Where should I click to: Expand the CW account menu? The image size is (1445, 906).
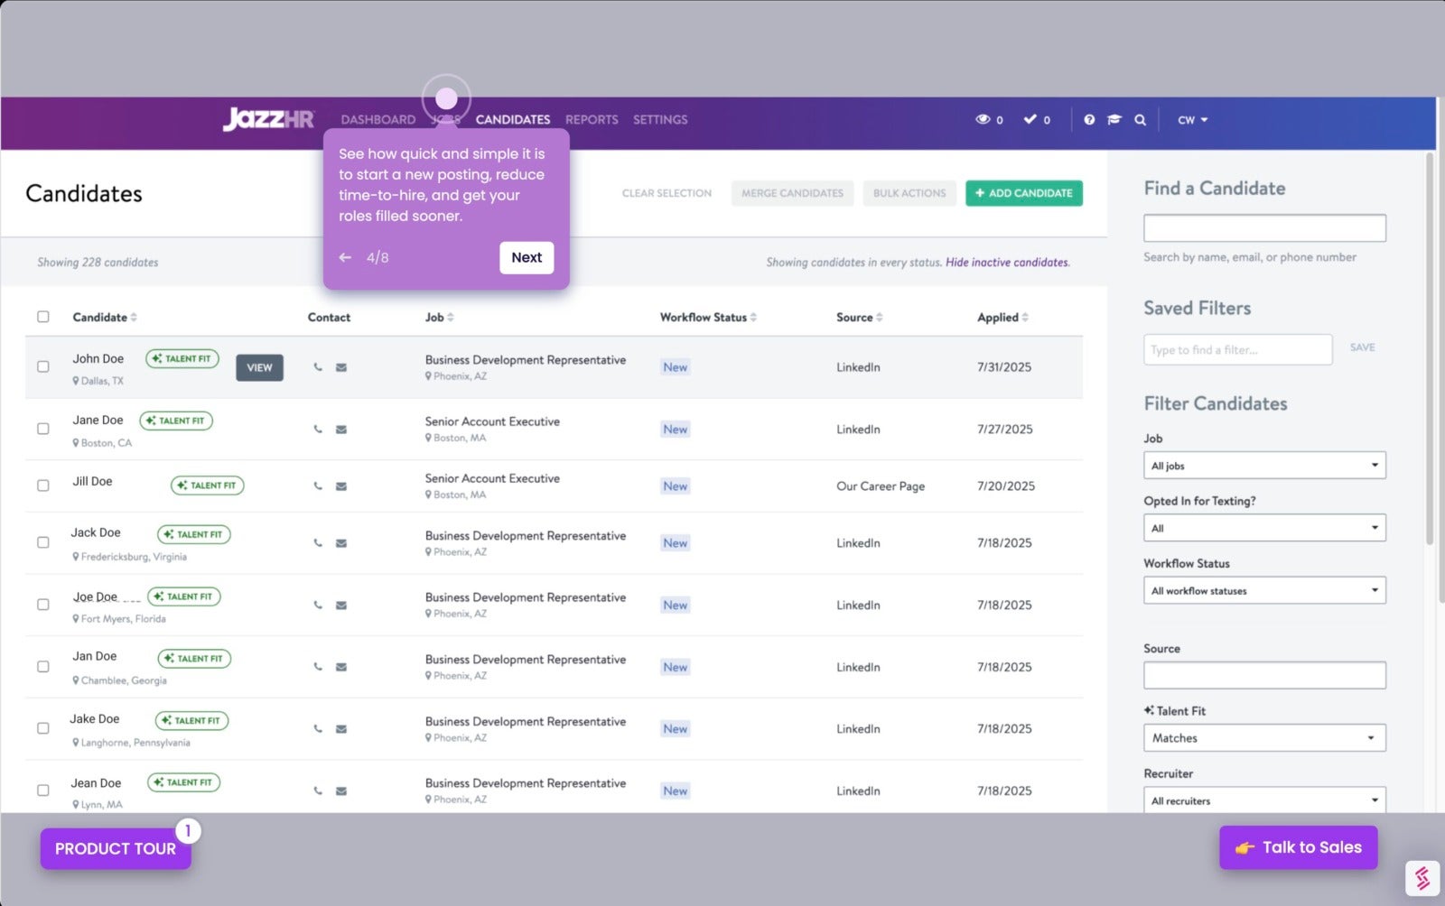1191,119
